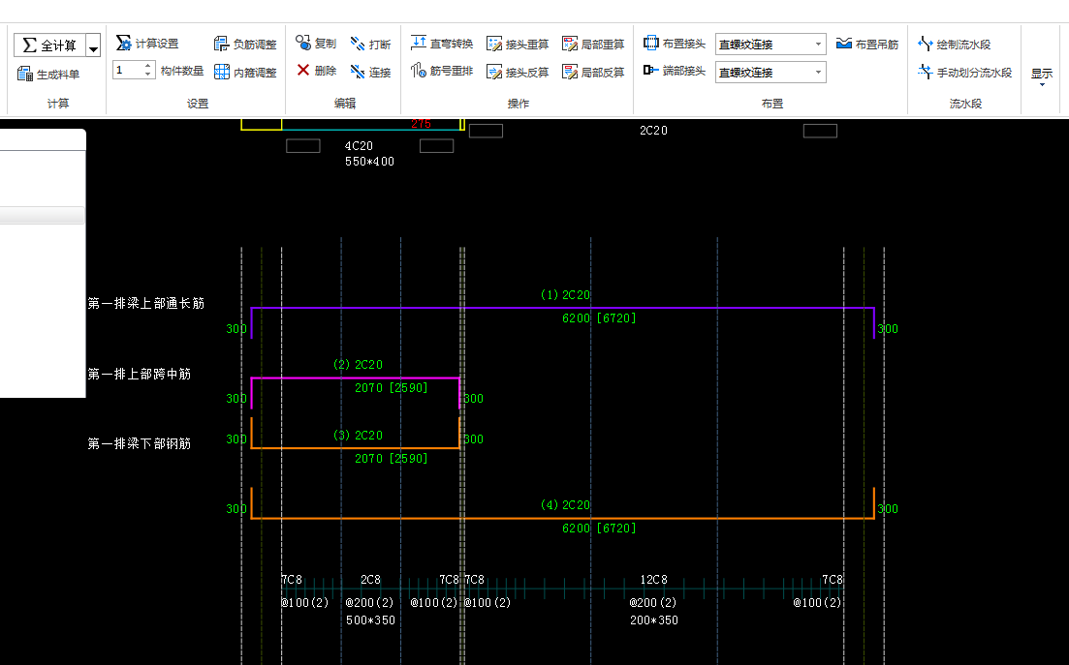Select rebar label (2) 2C20
Screen dimensions: 1069x665
[358, 364]
